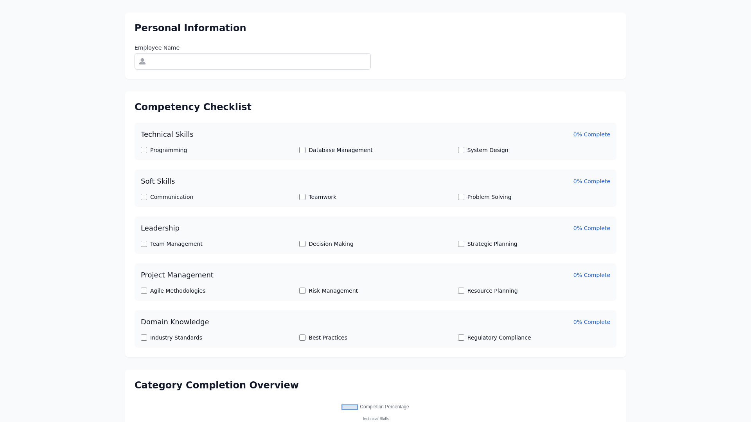751x422 pixels.
Task: Toggle the Completion Percentage legend swatch
Action: tap(349, 407)
